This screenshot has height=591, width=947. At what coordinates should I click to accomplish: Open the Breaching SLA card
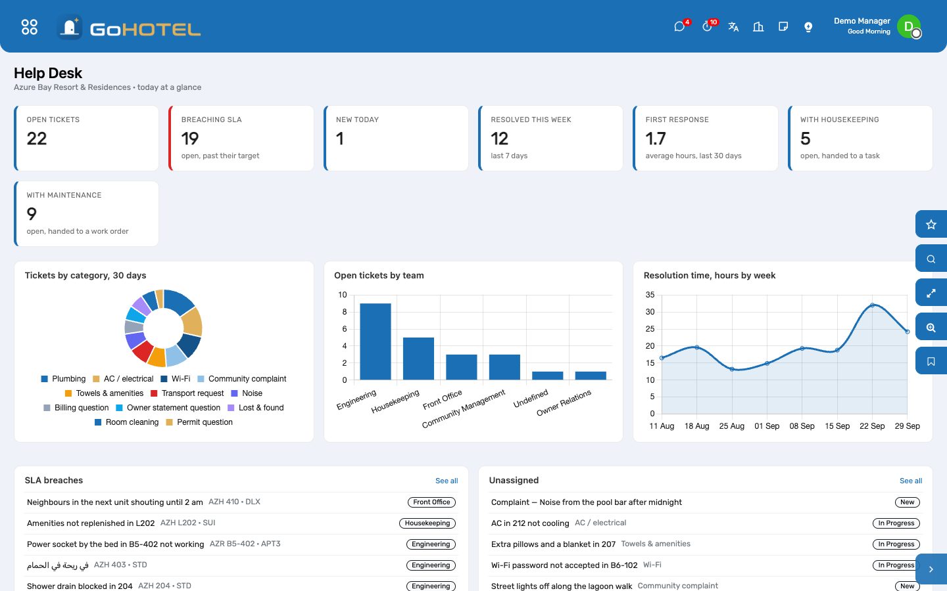[x=241, y=138]
